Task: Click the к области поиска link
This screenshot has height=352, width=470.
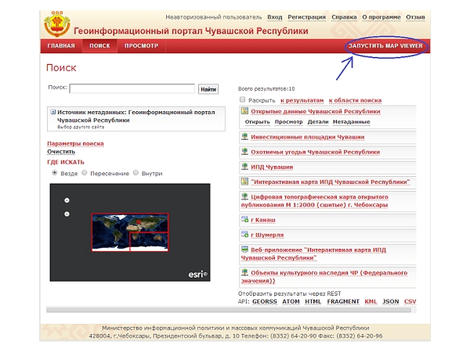Action: click(x=355, y=100)
